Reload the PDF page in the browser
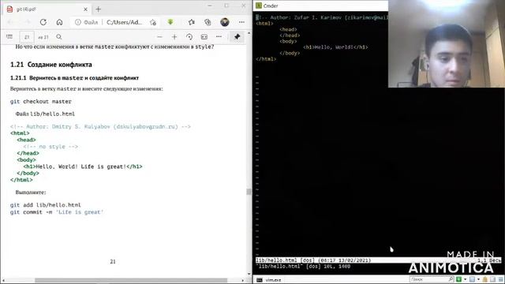This screenshot has height=284, width=505. pyautogui.click(x=43, y=22)
